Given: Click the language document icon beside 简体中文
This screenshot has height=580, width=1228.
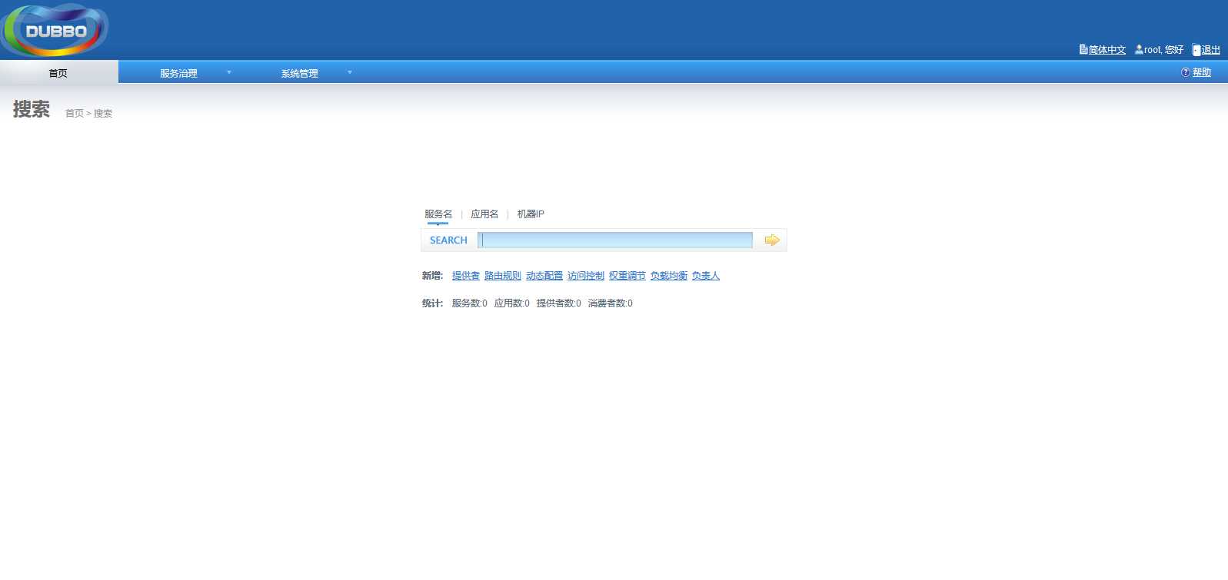Looking at the screenshot, I should (x=1083, y=49).
